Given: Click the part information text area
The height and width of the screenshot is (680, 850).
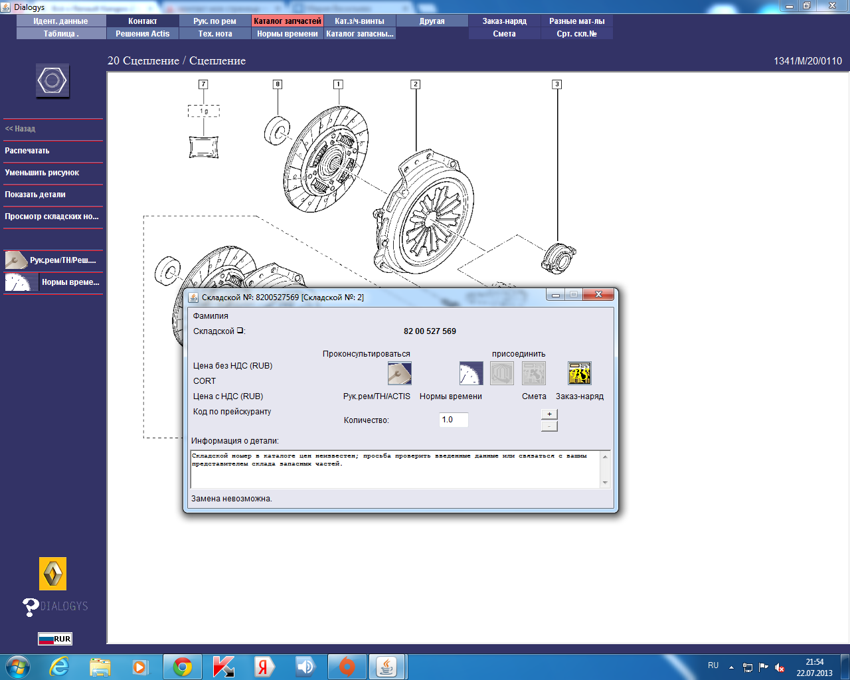Looking at the screenshot, I should coord(396,469).
